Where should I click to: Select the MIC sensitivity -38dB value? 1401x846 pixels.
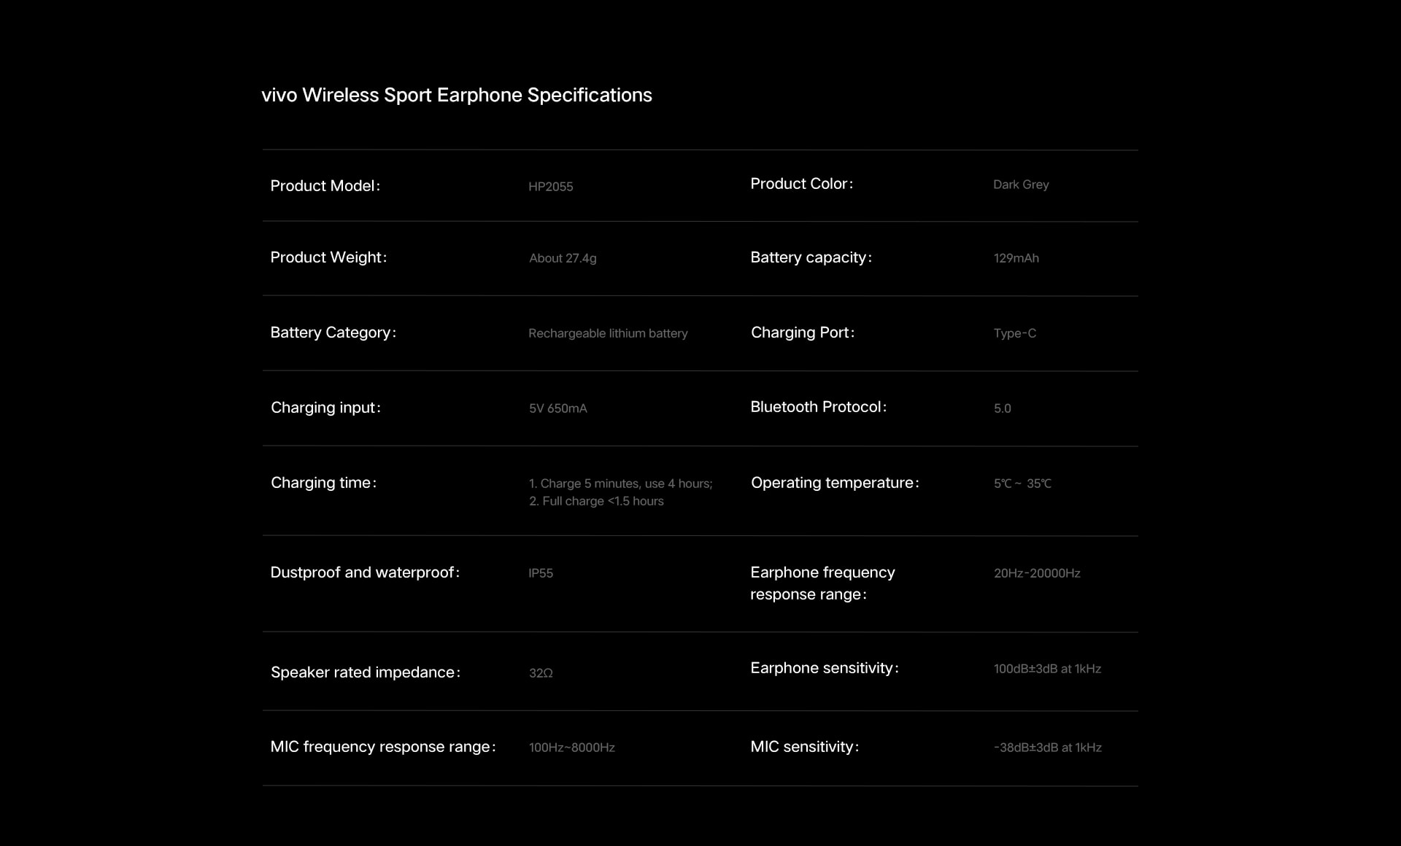point(1047,748)
